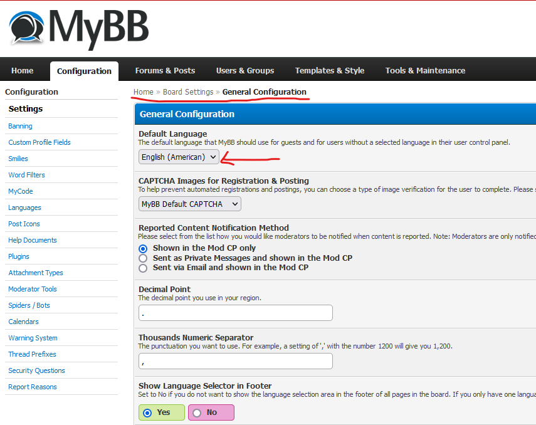The height and width of the screenshot is (425, 536).
Task: Select the Configuration tab
Action: click(84, 71)
